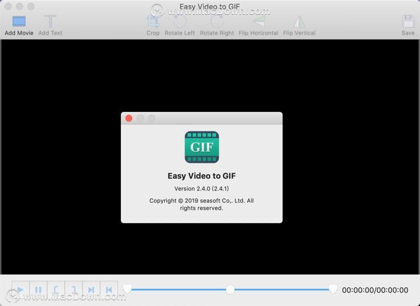The width and height of the screenshot is (420, 306).
Task: Close the About dialog with the red button
Action: tap(129, 118)
